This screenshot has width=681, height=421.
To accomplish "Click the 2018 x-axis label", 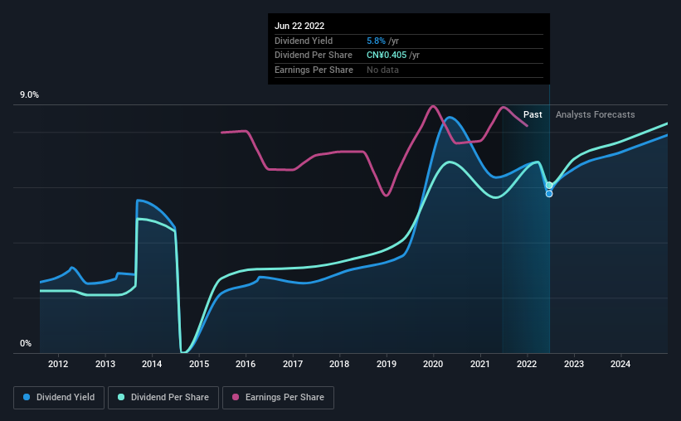I will pos(339,364).
